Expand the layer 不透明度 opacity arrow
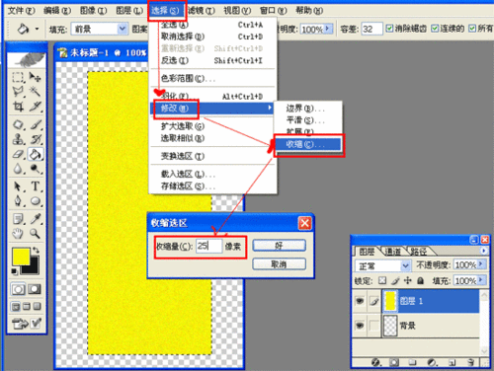Image resolution: width=494 pixels, height=371 pixels. click(481, 264)
